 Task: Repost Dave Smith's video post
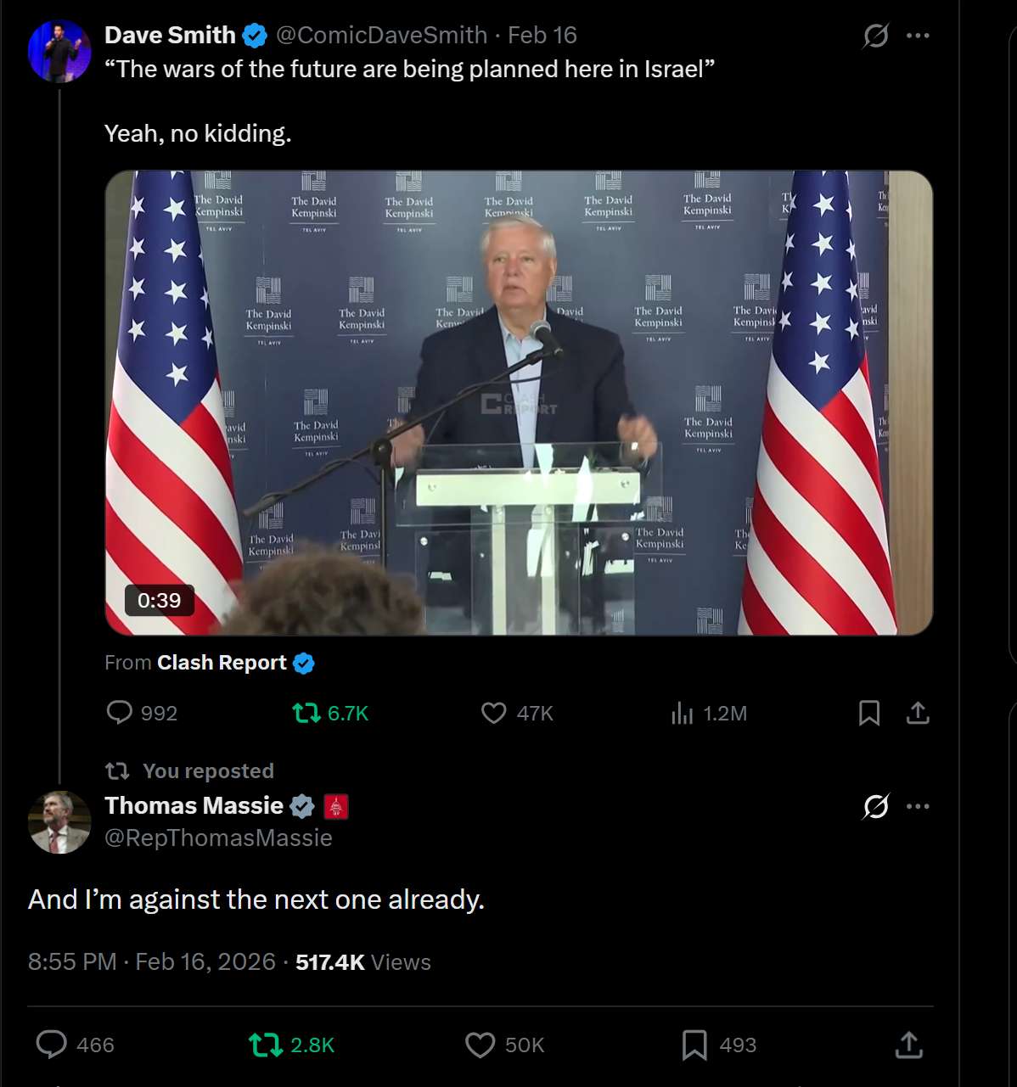306,713
